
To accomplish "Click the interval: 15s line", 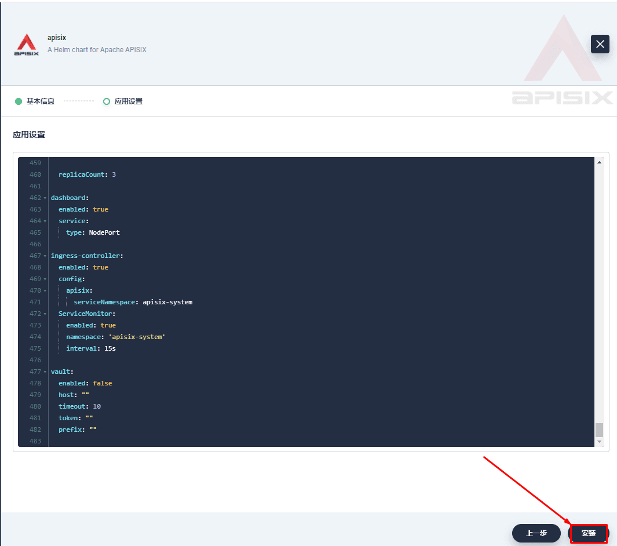I will [91, 348].
